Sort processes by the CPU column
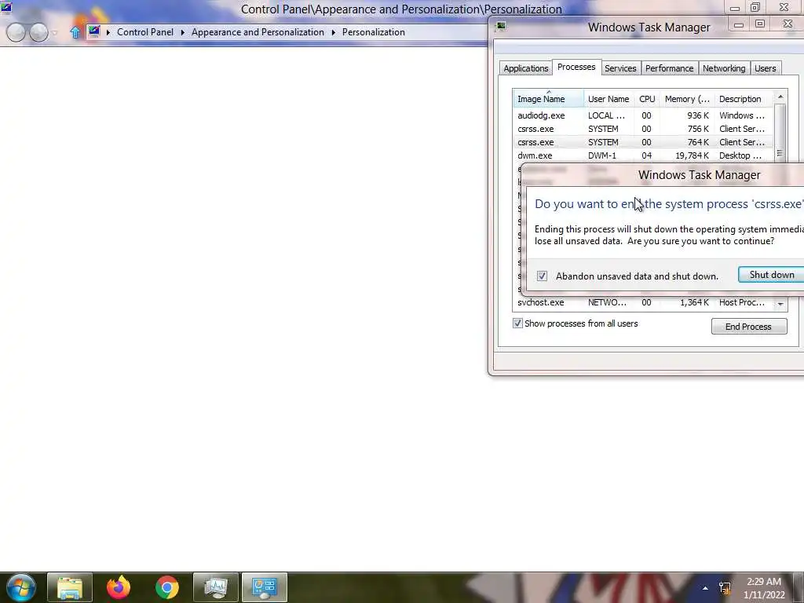 [647, 98]
